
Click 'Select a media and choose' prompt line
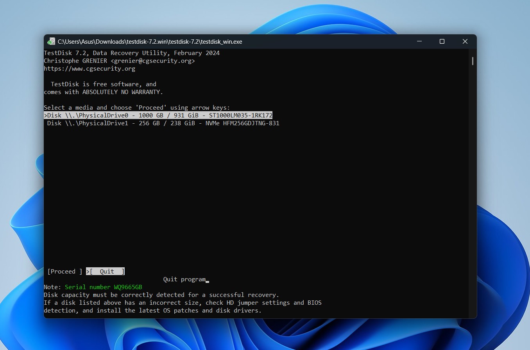point(137,108)
